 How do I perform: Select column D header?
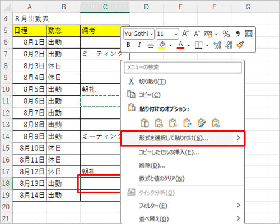pos(146,7)
